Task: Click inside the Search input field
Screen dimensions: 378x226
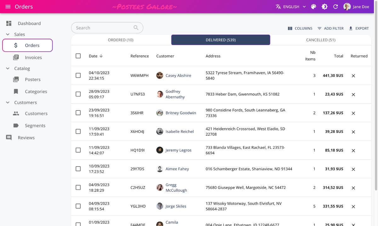Action: [102, 28]
